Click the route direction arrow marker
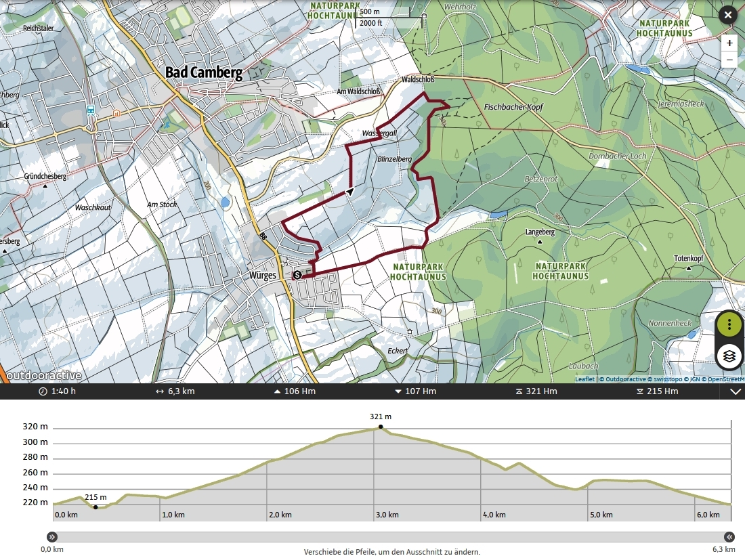Screen dimensions: 745x556 coord(349,192)
